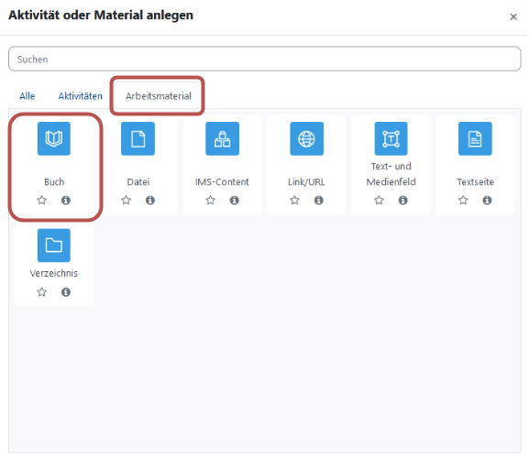Star the Verzeichnis resource

click(x=42, y=291)
